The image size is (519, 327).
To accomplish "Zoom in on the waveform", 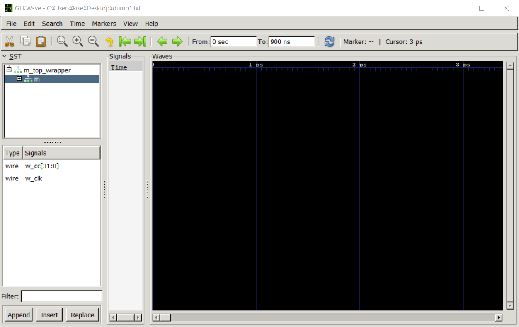I will [x=78, y=41].
